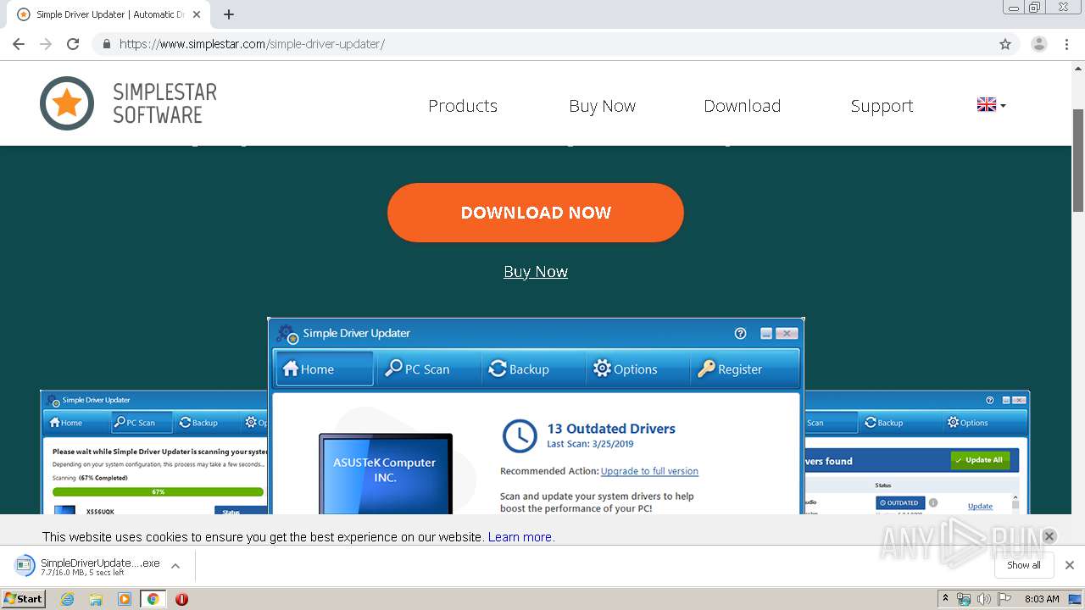Open a new browser tab
The width and height of the screenshot is (1085, 610).
pos(229,14)
